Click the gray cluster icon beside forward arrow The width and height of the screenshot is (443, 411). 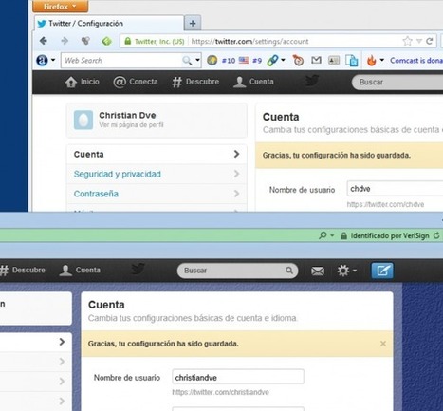coord(85,41)
